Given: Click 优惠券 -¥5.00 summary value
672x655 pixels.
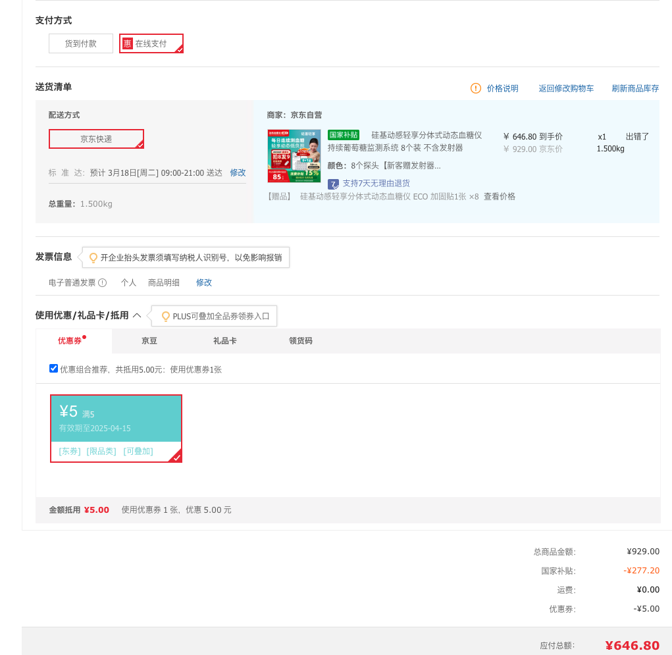Looking at the screenshot, I should pos(646,609).
